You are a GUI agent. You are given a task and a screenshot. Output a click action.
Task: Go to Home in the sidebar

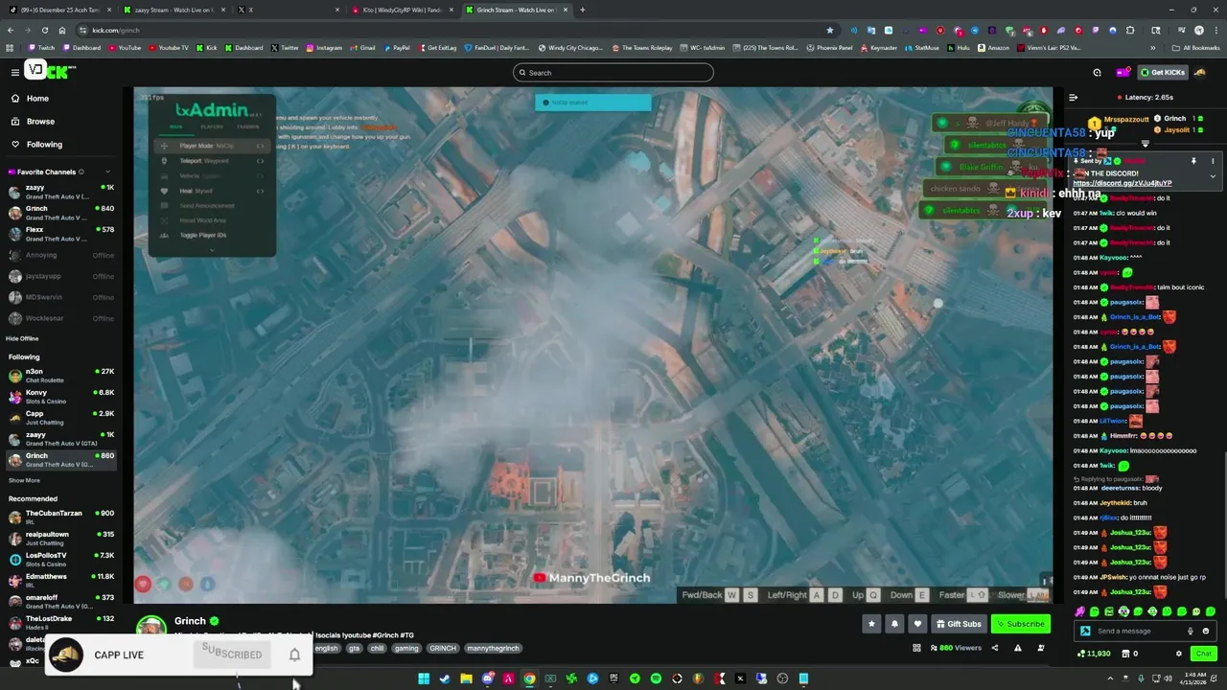point(37,99)
